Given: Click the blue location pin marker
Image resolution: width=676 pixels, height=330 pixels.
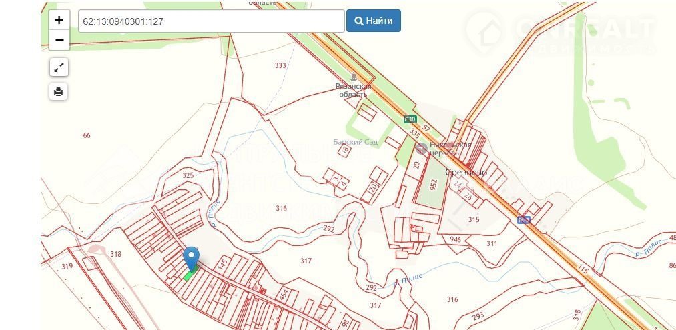Looking at the screenshot, I should tap(191, 259).
